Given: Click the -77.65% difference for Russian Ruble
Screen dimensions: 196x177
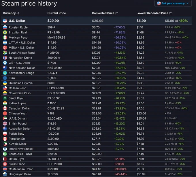Looking at the screenshot, I should pos(120,27).
